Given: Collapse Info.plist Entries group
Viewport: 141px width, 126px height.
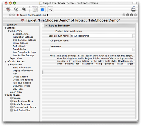Looking at the screenshot, I should click(5, 62).
